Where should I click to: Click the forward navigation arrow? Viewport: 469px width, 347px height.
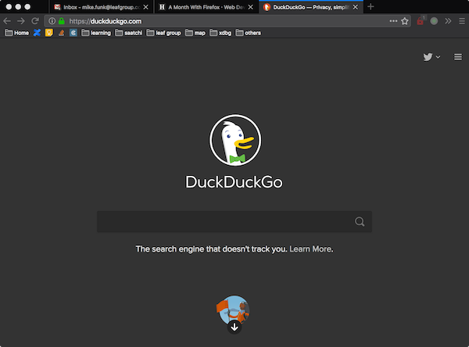pyautogui.click(x=21, y=21)
